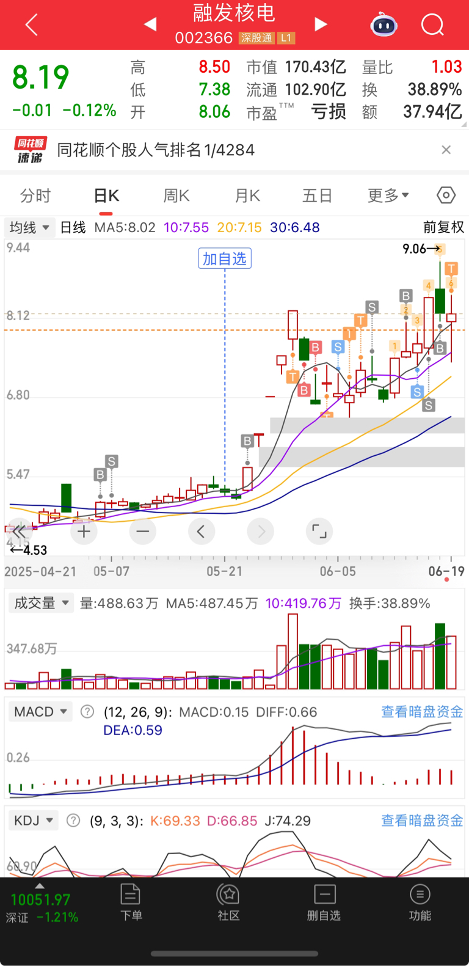Image resolution: width=469 pixels, height=966 pixels.
Task: Open 社区 community icon
Action: (228, 902)
